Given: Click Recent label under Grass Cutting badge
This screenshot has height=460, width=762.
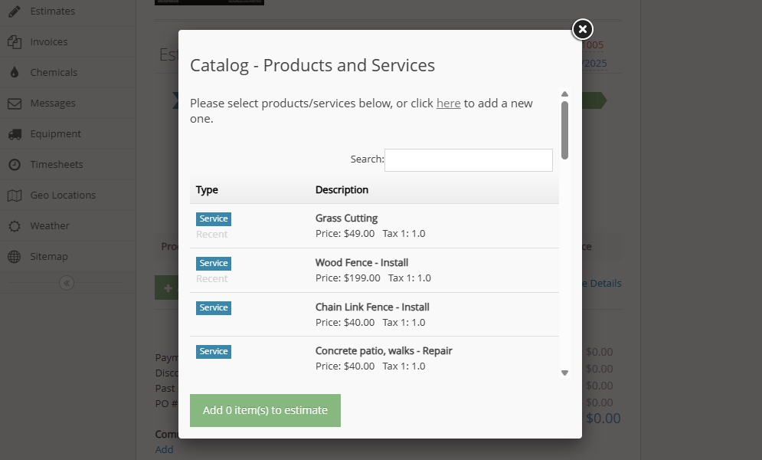Looking at the screenshot, I should tap(212, 235).
